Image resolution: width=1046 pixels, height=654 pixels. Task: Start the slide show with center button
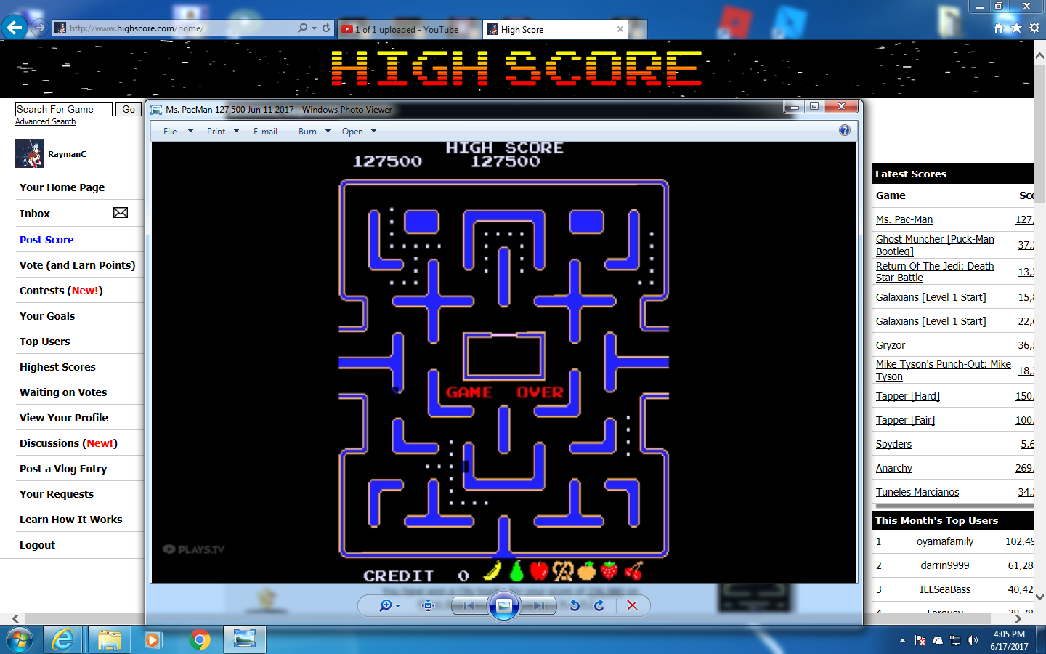[x=504, y=605]
